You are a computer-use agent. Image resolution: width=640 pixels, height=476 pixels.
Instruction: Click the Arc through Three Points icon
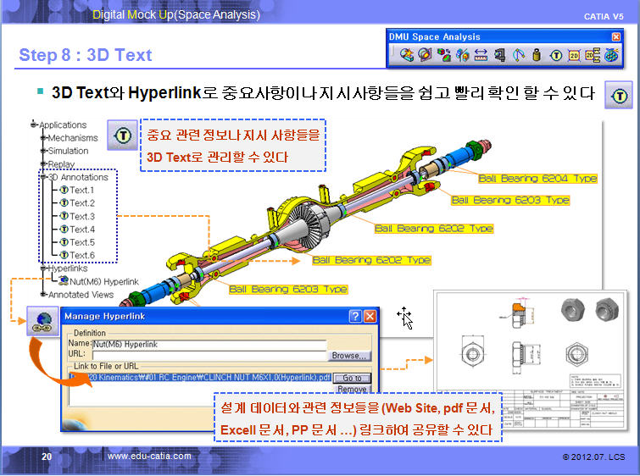518,56
